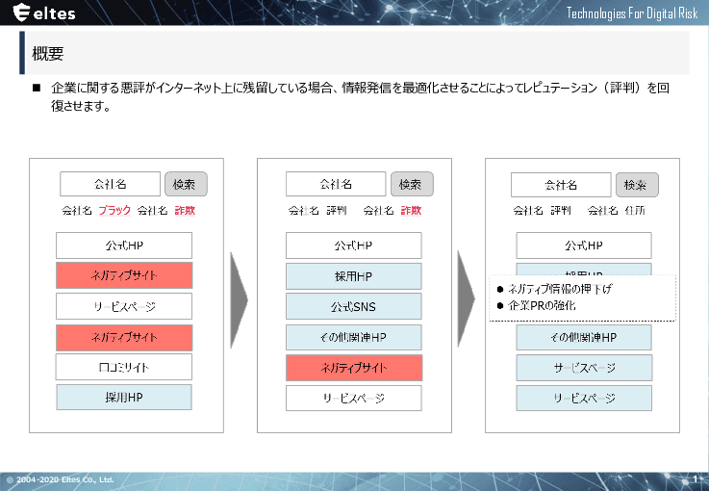709x491 pixels.
Task: Click the white サービスページ box in the first panel
Action: (124, 306)
